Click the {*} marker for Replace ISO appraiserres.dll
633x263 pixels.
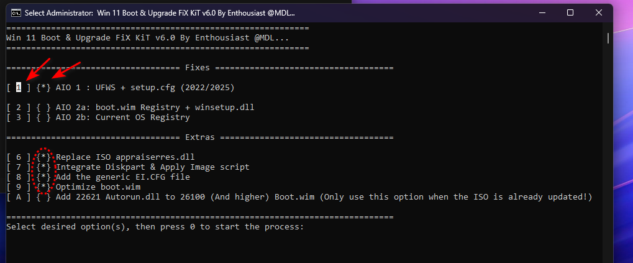43,157
